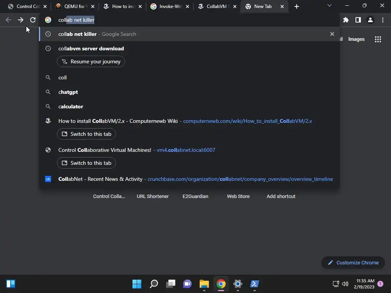Open Control Collaborative Virtual Machines suggestion
This screenshot has height=293, width=391.
189,150
